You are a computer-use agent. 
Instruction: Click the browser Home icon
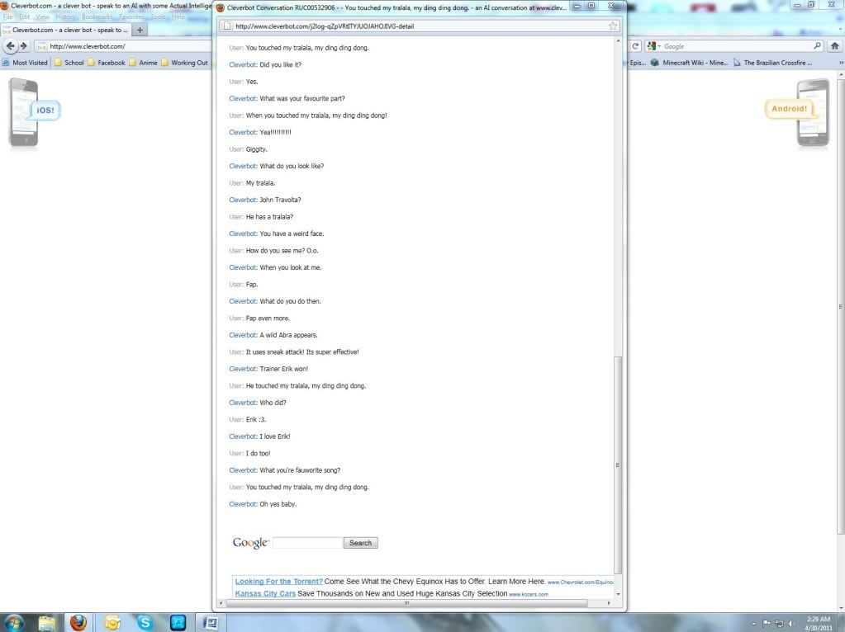click(835, 46)
